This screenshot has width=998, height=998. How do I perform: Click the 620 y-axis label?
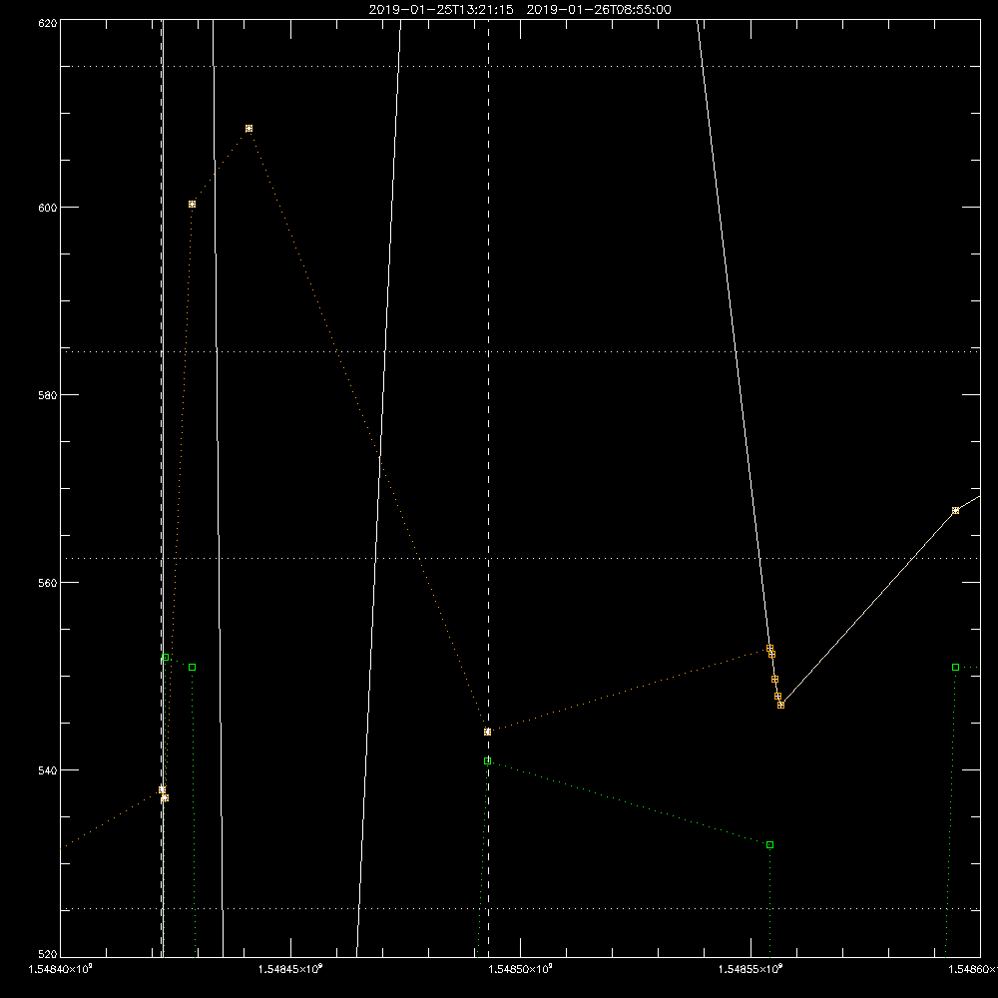tap(48, 23)
